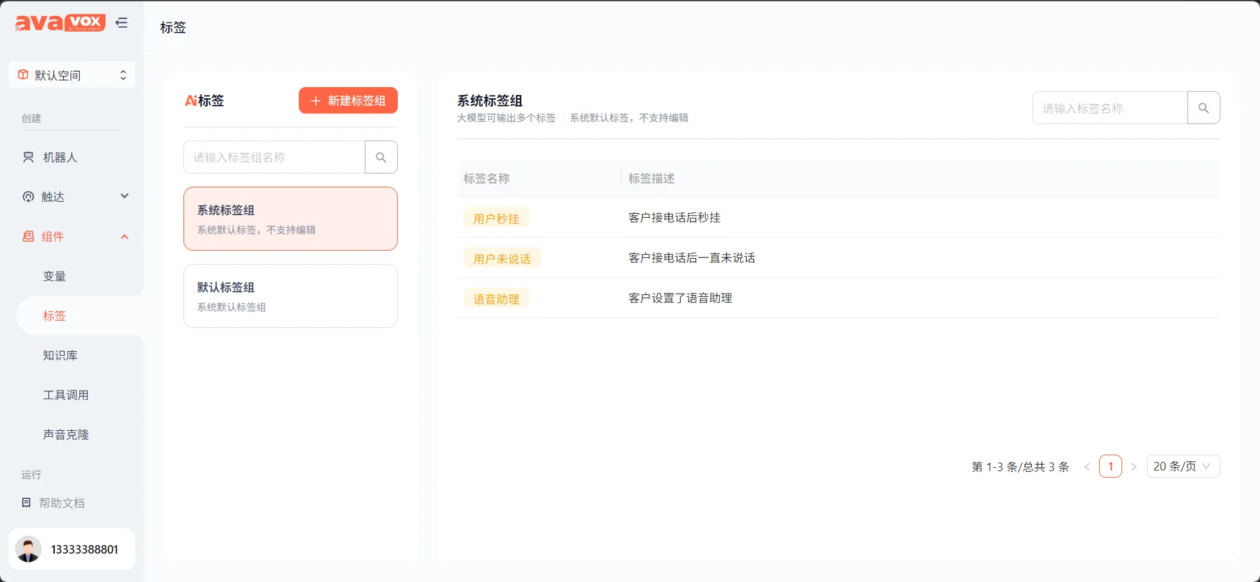Open the 20 条/页 page size dropdown
Image resolution: width=1260 pixels, height=582 pixels.
[1183, 467]
